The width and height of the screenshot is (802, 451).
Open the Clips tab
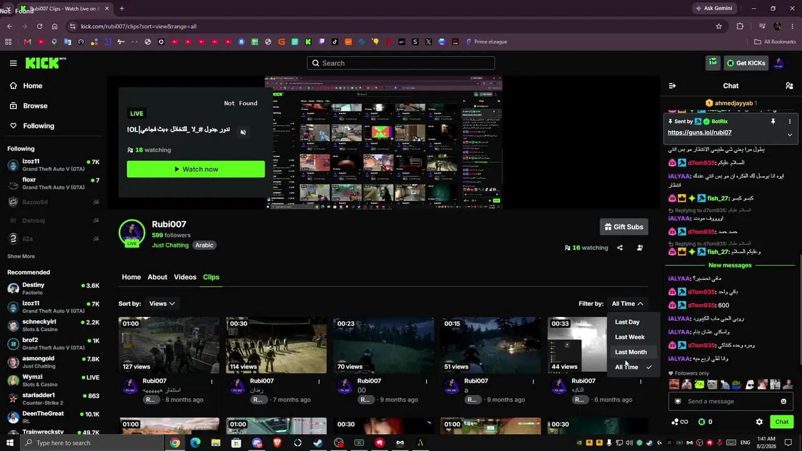(211, 277)
